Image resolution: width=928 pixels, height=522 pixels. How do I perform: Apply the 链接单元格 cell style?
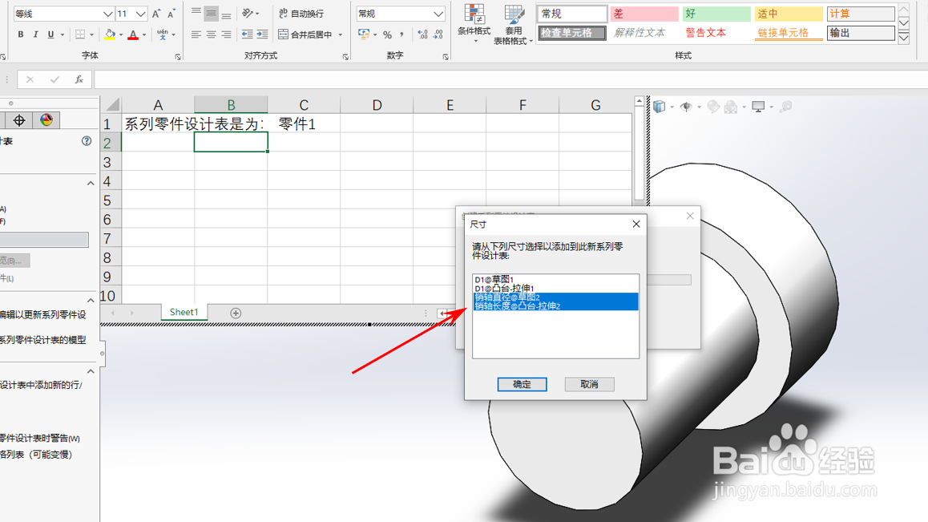pos(789,33)
